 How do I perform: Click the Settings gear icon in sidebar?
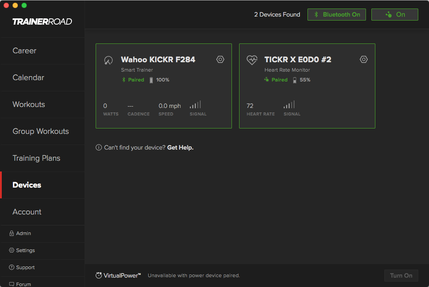12,250
